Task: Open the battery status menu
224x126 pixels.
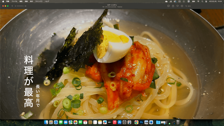Action: 193,1
